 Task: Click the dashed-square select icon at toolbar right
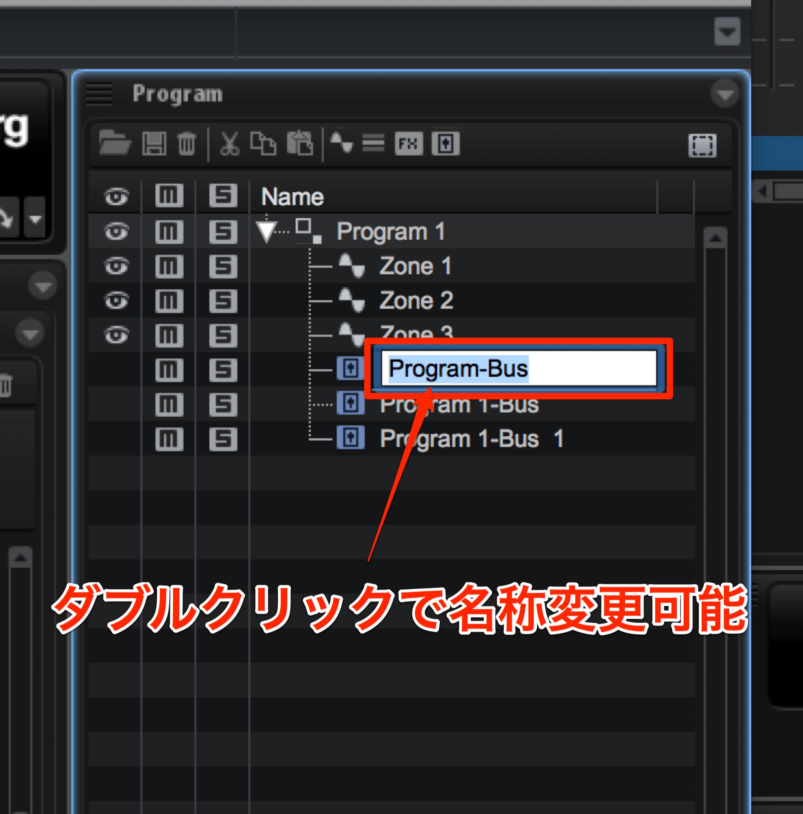coord(702,146)
